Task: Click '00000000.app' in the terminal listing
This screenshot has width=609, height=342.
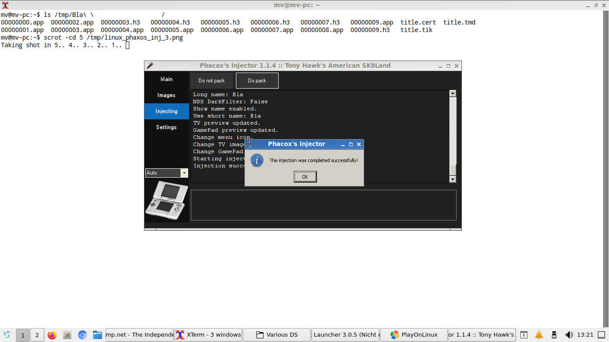Action: 22,22
